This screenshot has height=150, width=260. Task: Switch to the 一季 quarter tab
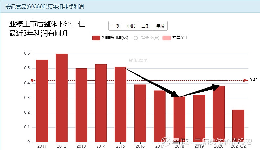pos(116,26)
